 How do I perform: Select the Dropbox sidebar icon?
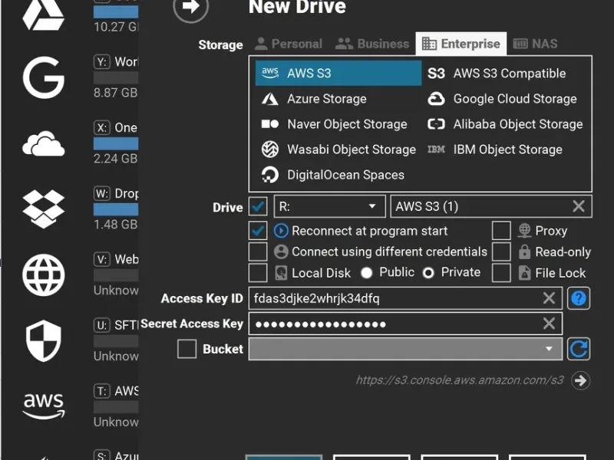43,209
